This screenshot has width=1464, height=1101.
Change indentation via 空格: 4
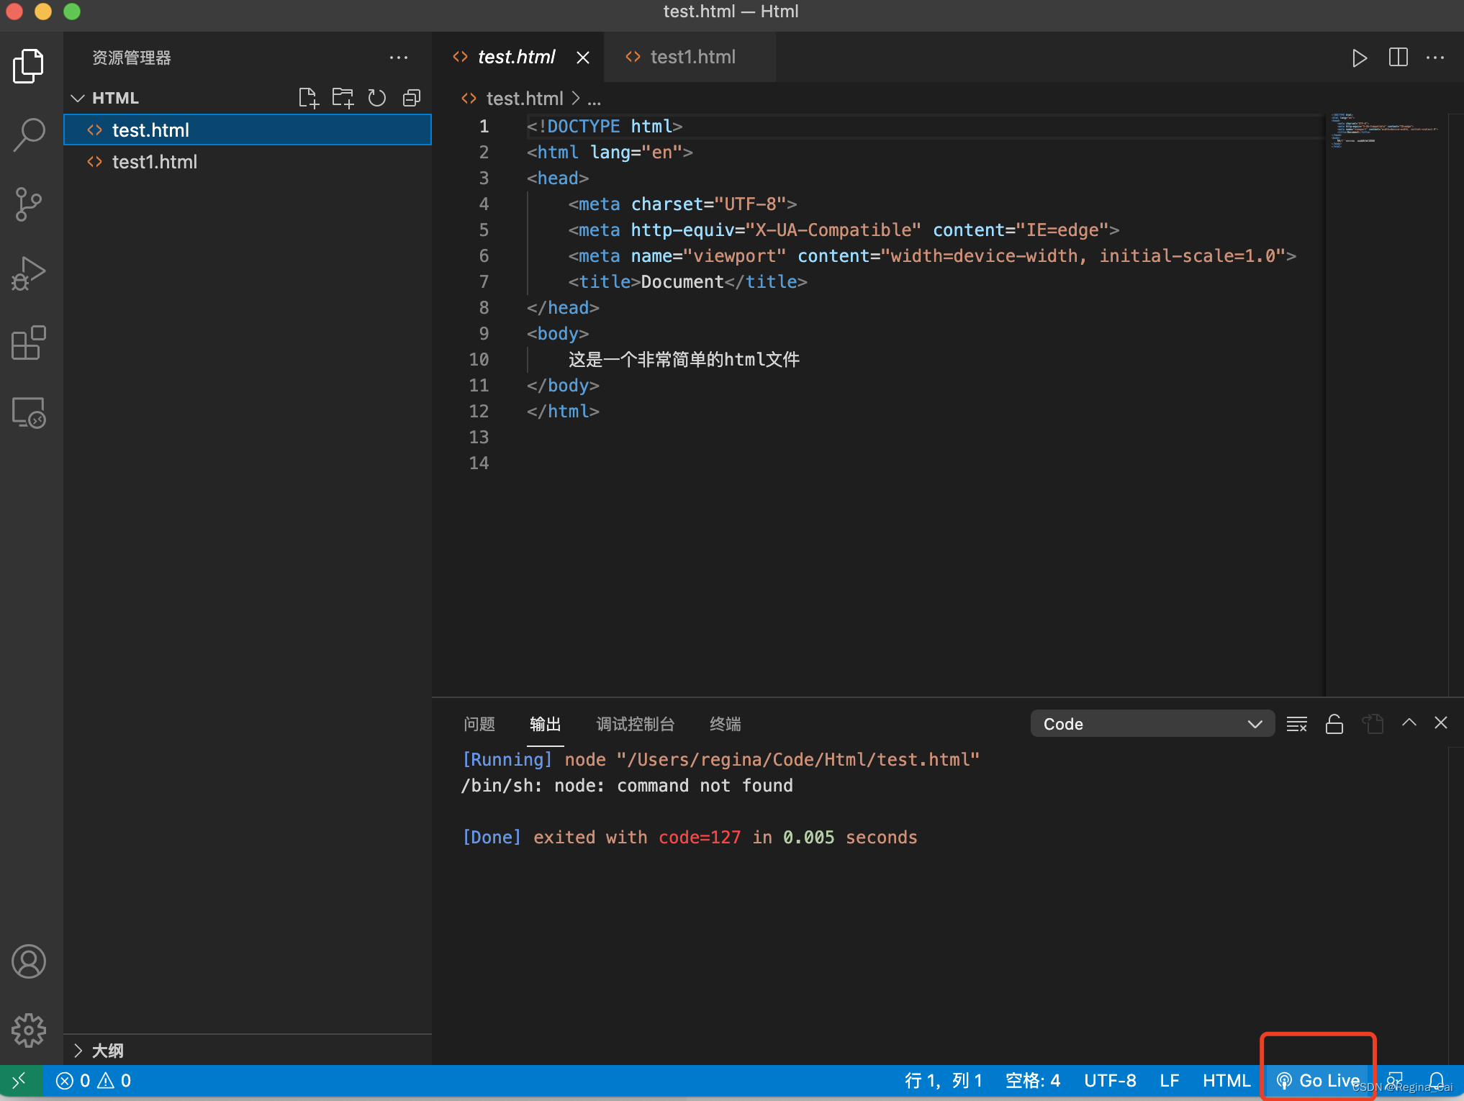coord(1032,1081)
